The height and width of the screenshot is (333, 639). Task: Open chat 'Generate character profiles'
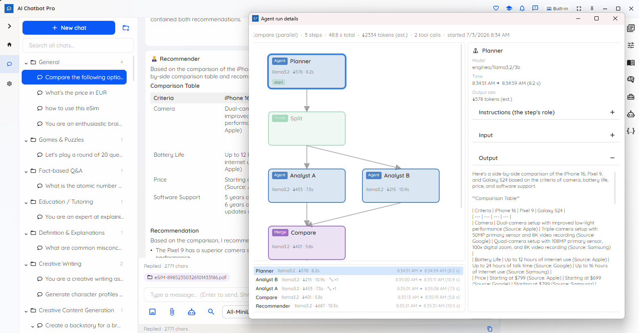tap(74, 294)
